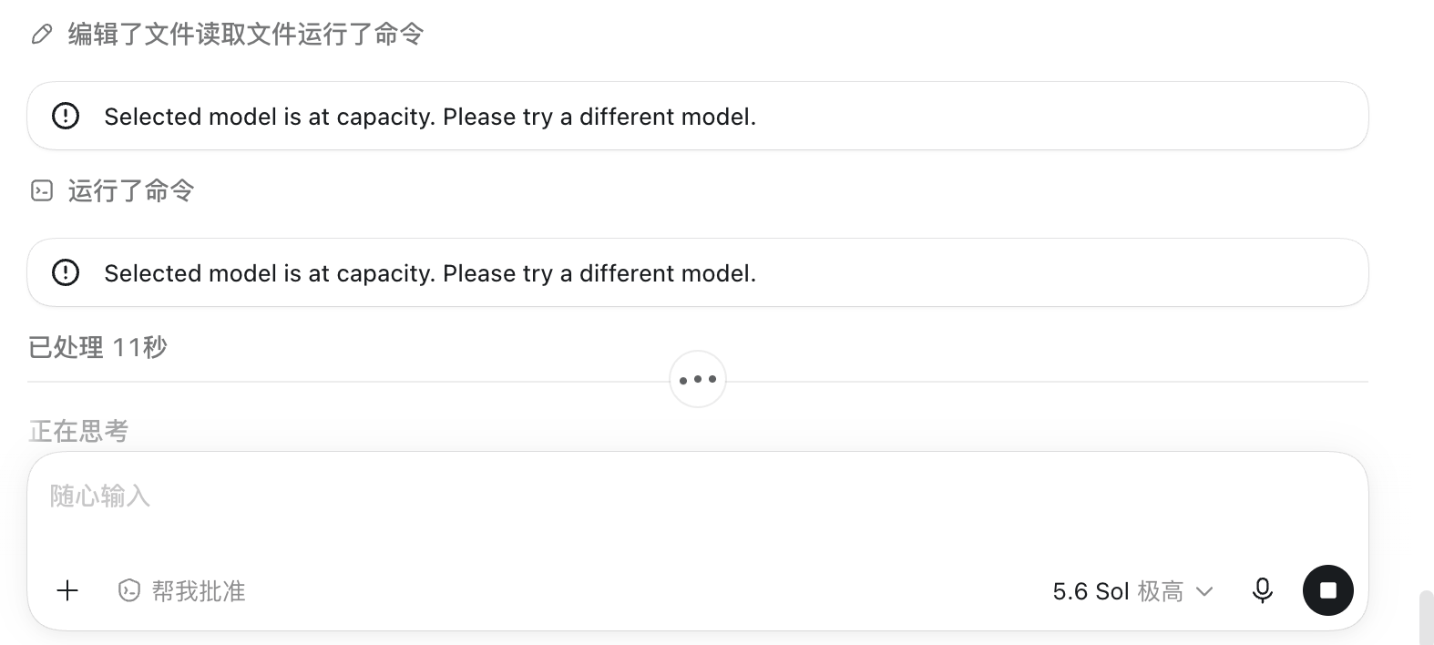Stop the running response
1434x645 pixels.
1328,590
